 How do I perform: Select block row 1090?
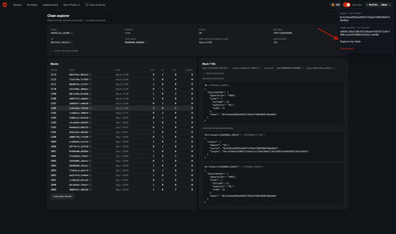[x=122, y=185]
